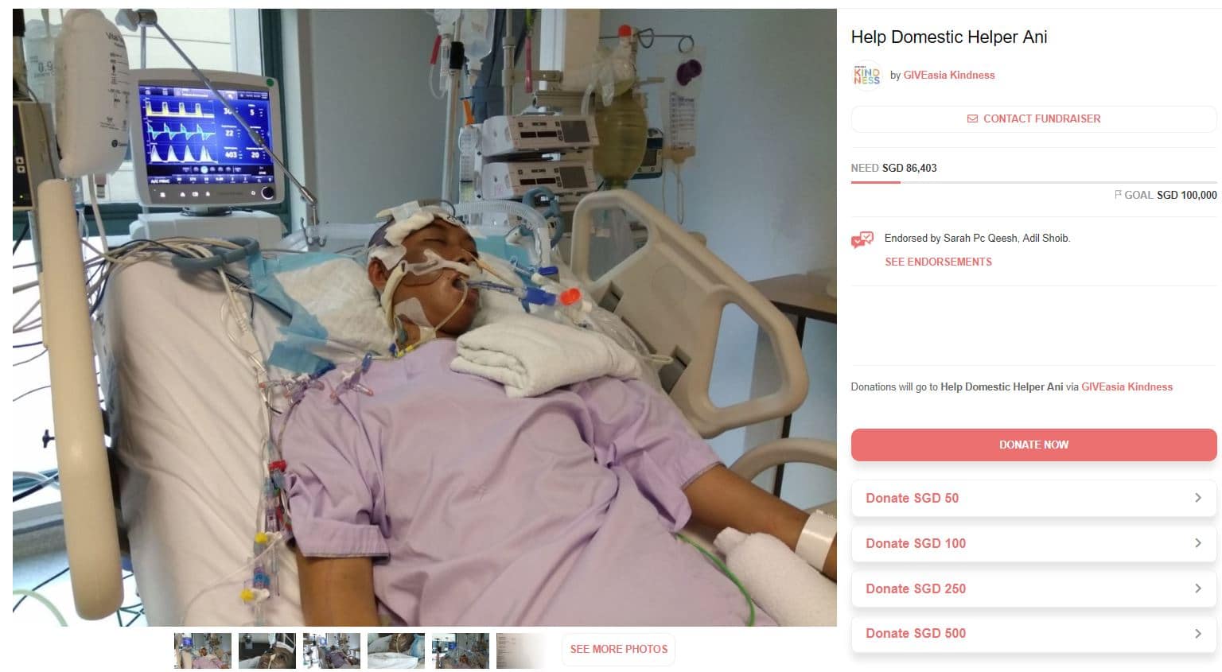Open the Donate SGD 500 chevron arrow
This screenshot has width=1222, height=672.
[1198, 634]
